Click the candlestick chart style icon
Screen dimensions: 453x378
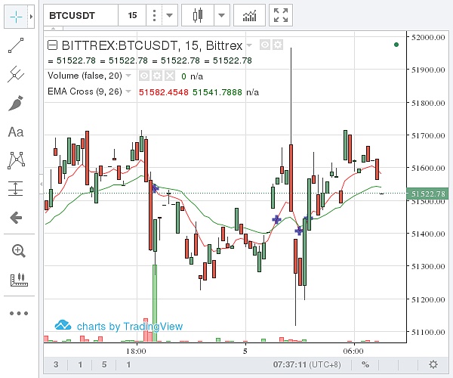[x=198, y=15]
